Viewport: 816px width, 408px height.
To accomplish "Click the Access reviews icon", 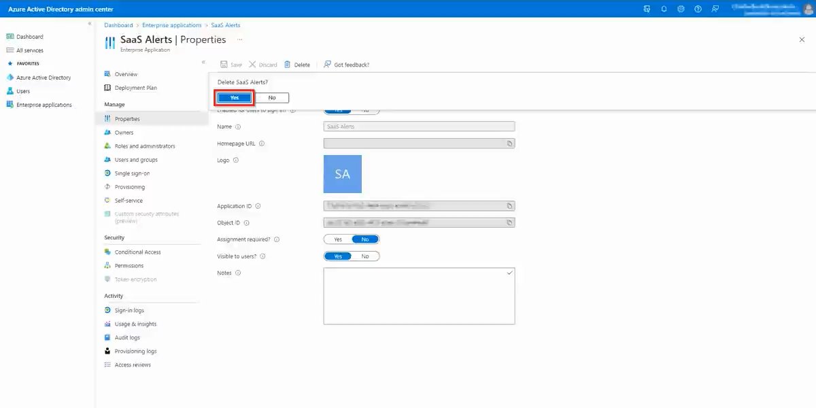I will tap(107, 365).
